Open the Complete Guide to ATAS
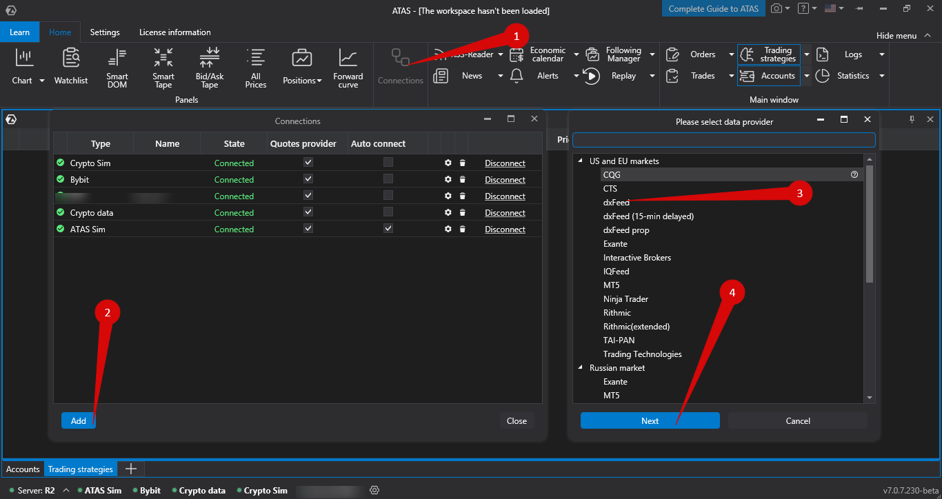 [714, 9]
